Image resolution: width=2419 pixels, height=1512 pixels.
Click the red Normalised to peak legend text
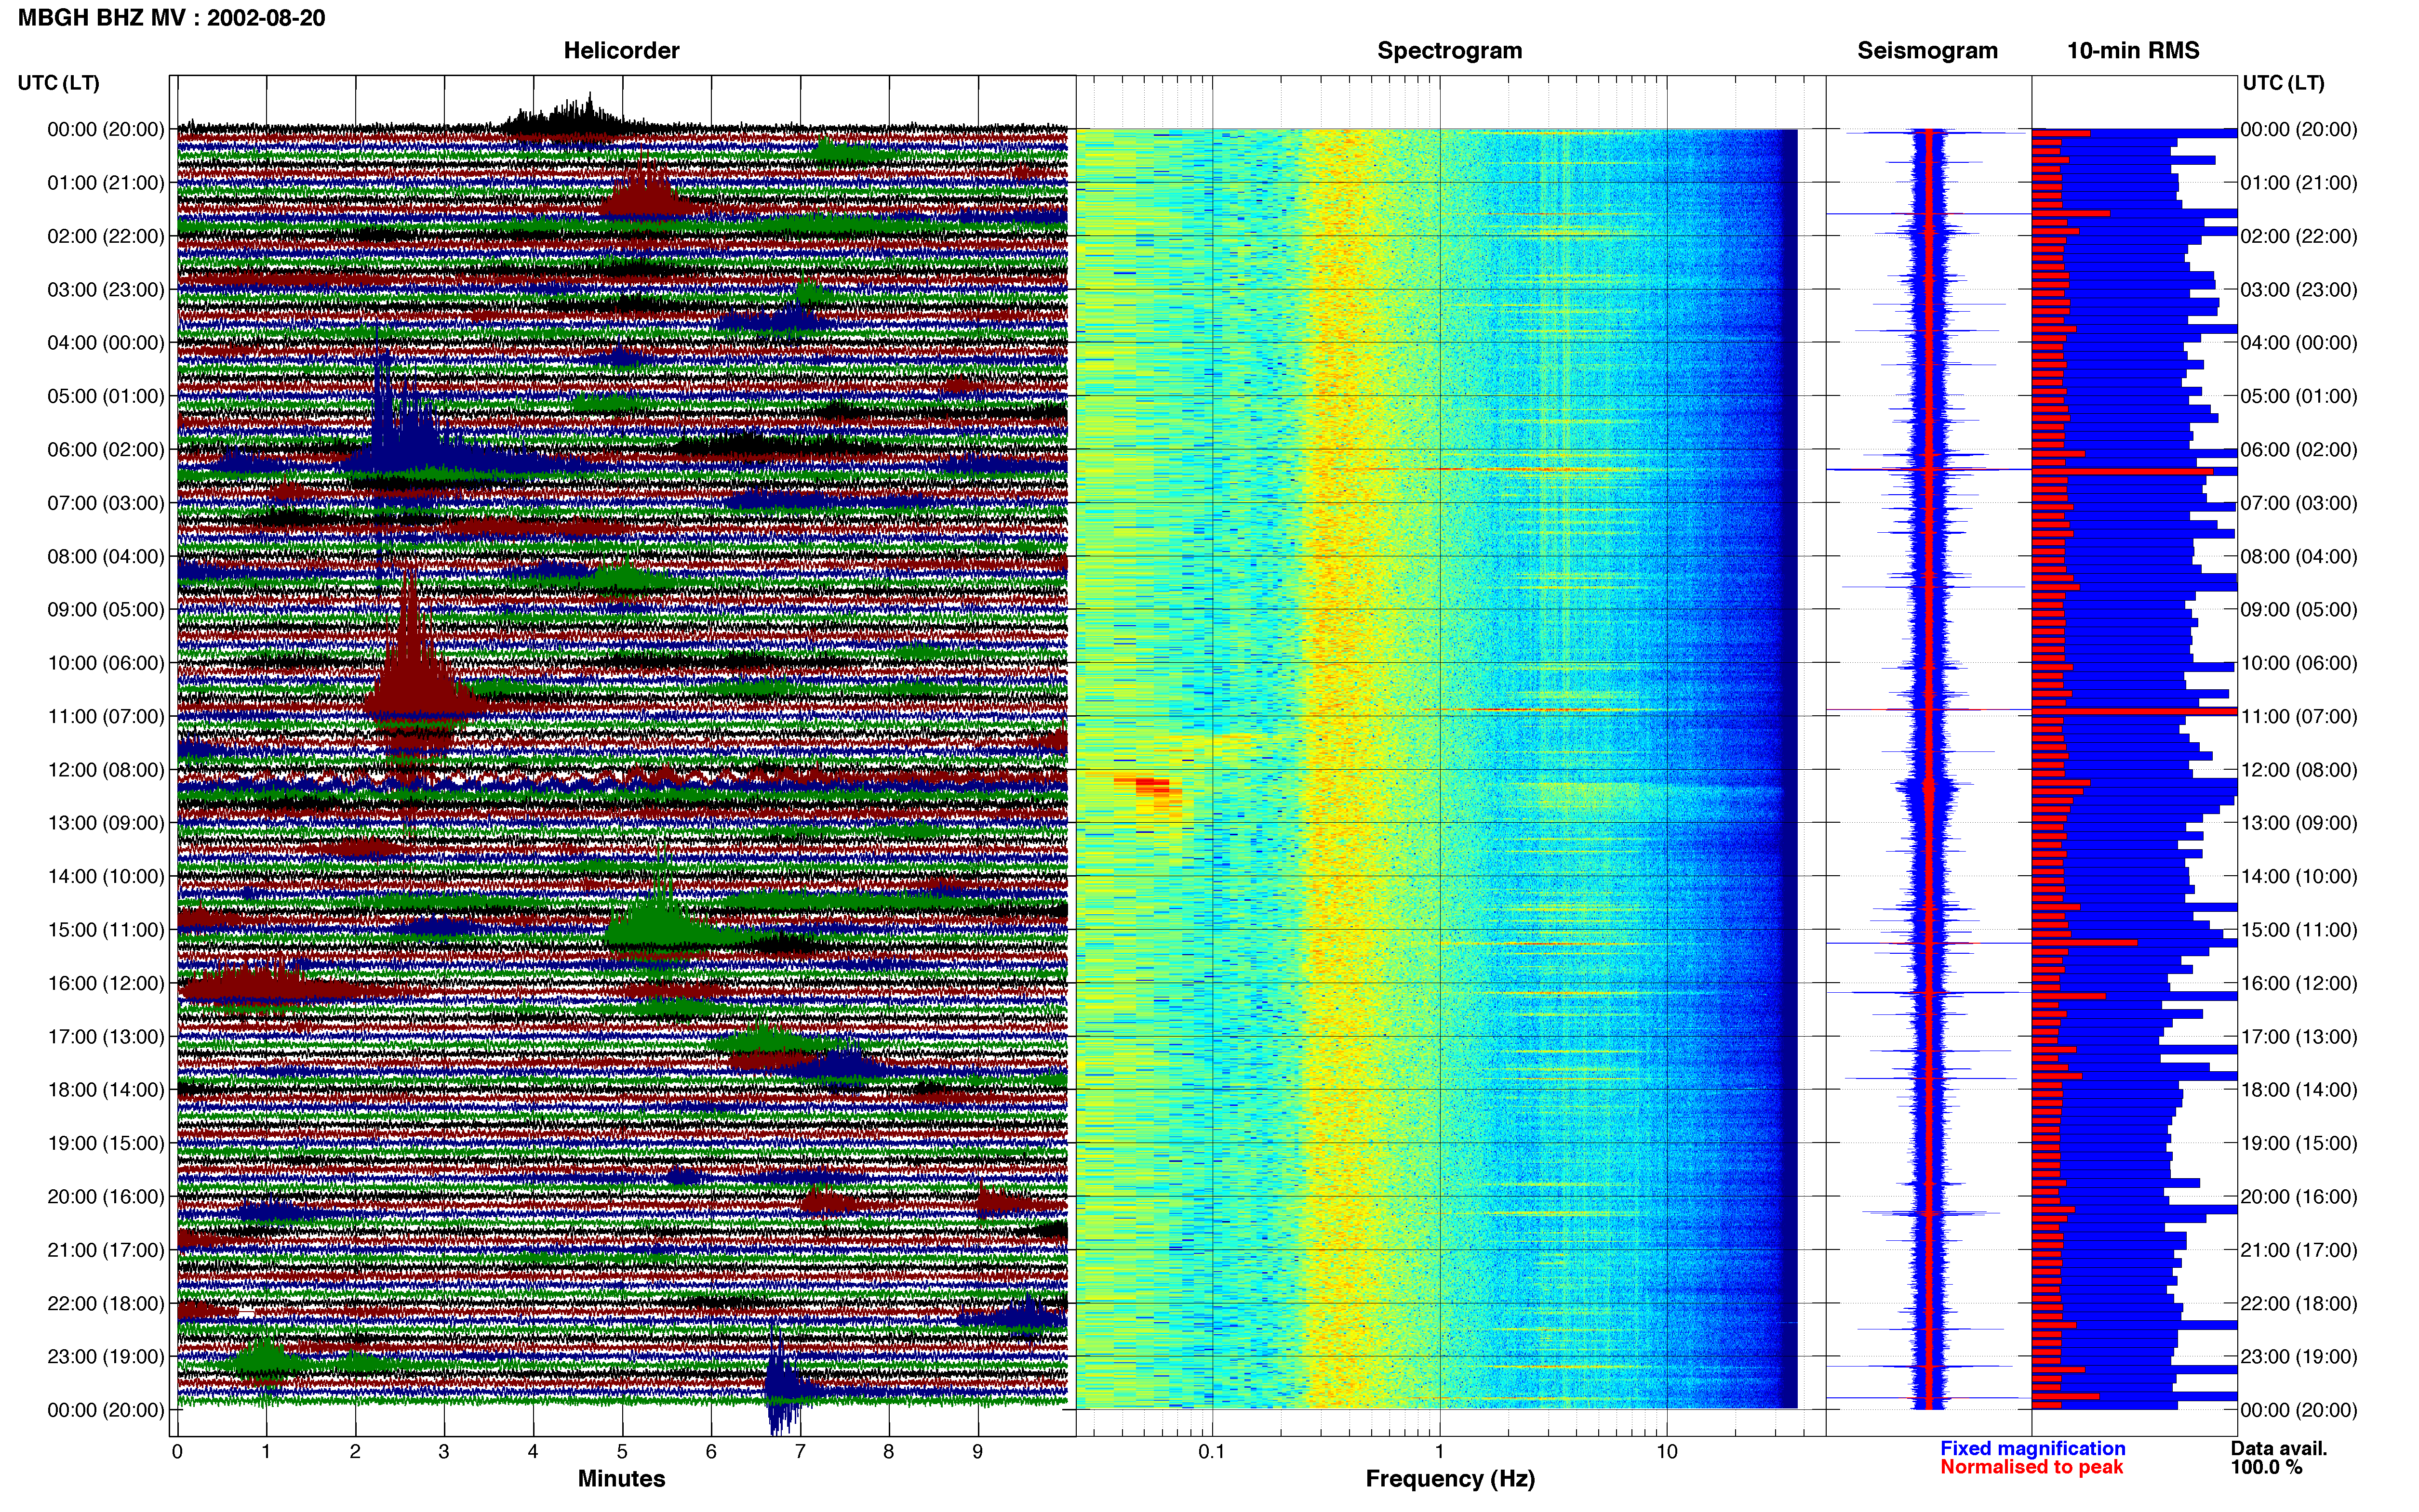(2032, 1468)
